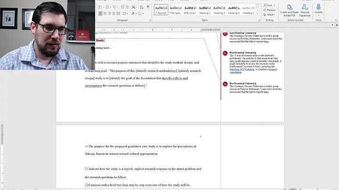This screenshot has width=339, height=190.
Task: Open Replace in the Editing group
Action: coord(269,10)
